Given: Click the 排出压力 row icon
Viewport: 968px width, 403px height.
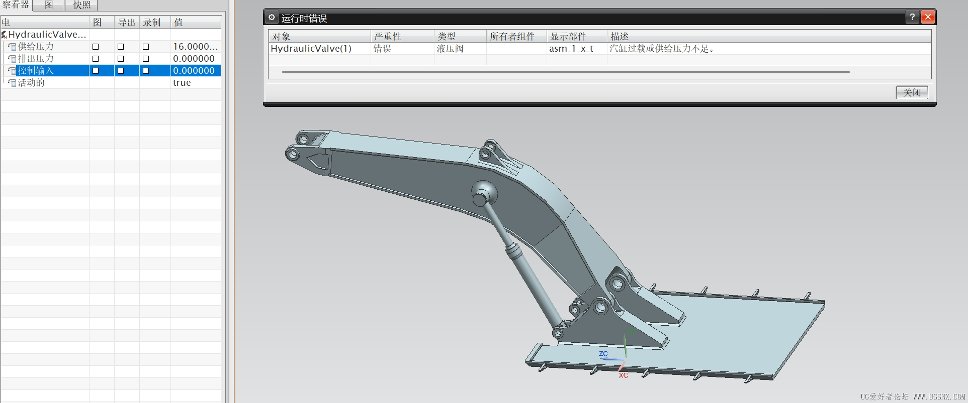Looking at the screenshot, I should 12,59.
